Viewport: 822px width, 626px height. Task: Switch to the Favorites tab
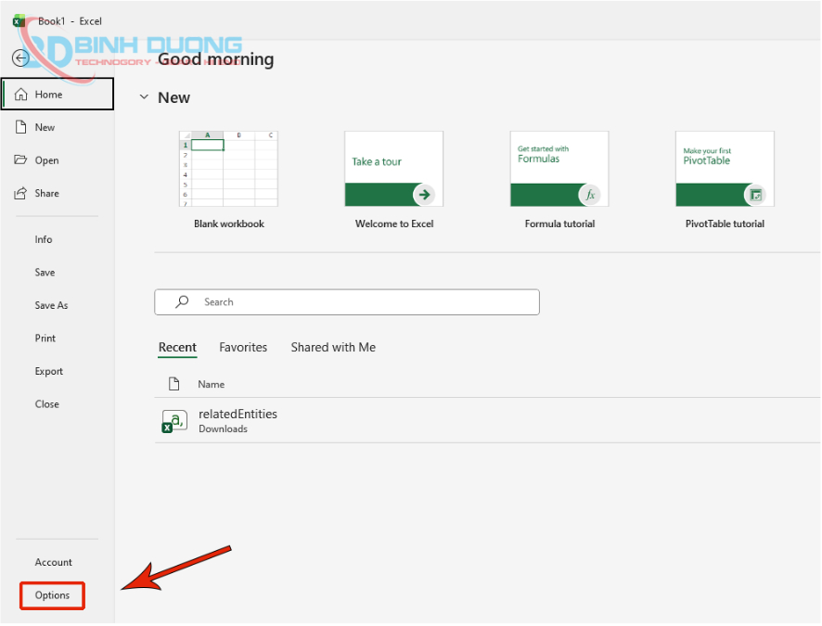[243, 347]
